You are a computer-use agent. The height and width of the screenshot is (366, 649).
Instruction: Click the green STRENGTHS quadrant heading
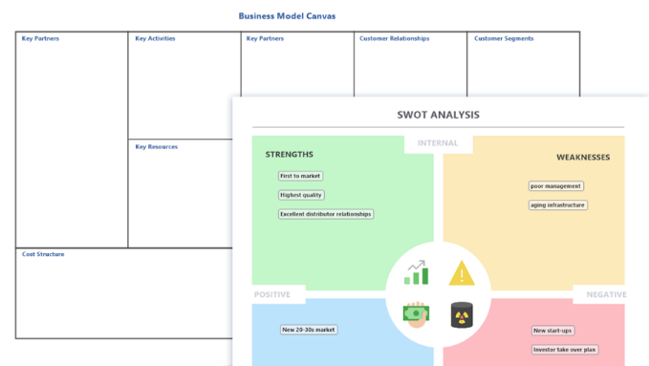(290, 155)
